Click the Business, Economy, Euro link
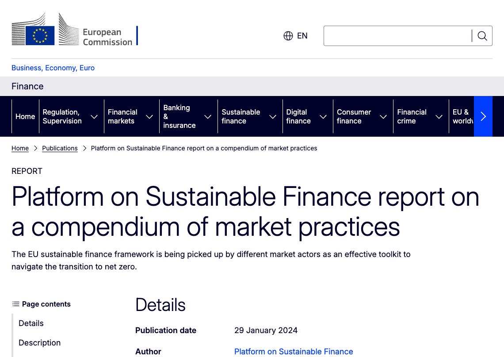This screenshot has height=357, width=504. coord(53,68)
